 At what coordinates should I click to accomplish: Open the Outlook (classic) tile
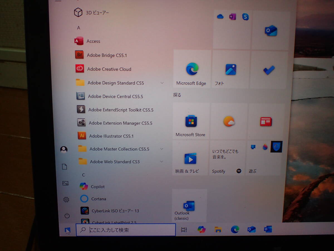click(190, 206)
